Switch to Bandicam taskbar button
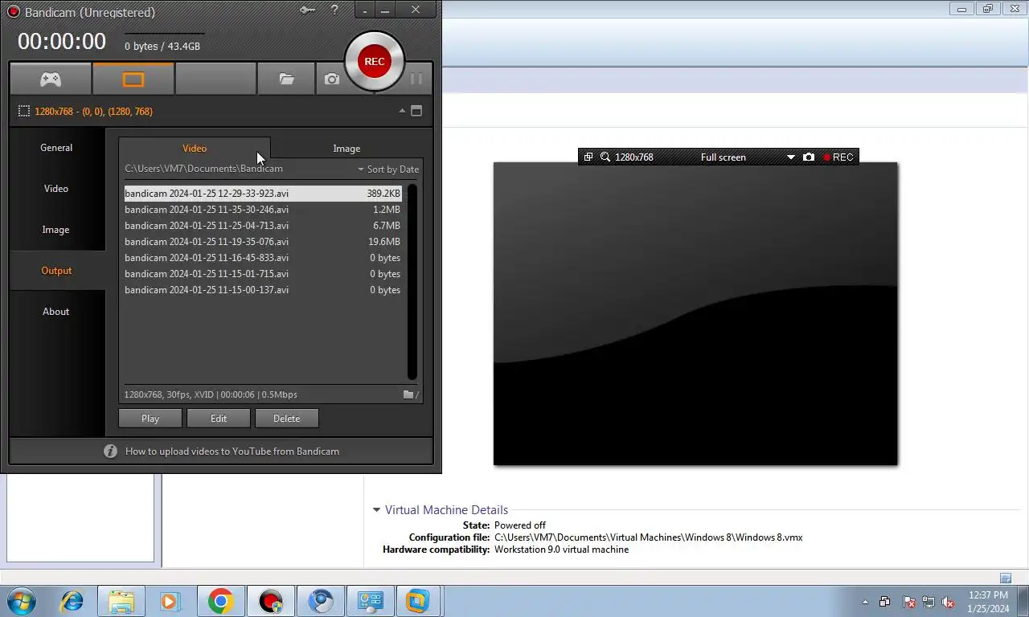This screenshot has width=1029, height=617. pos(271,601)
